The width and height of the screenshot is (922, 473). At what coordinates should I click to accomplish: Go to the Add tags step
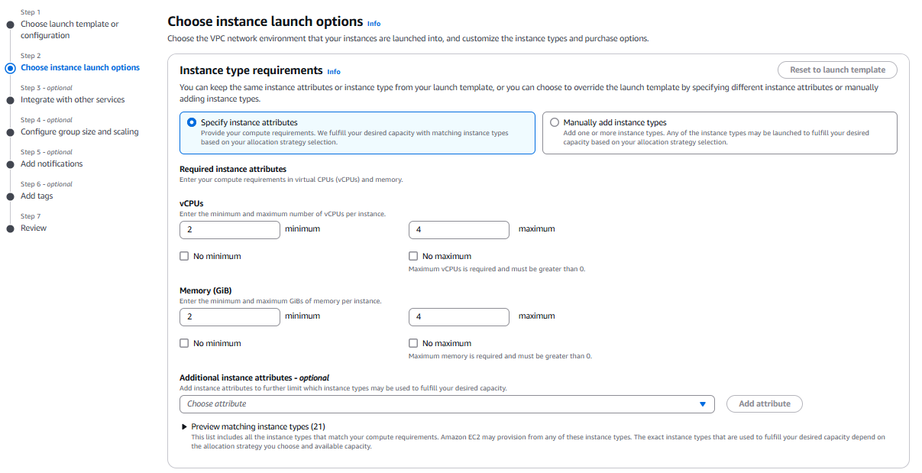click(x=37, y=196)
